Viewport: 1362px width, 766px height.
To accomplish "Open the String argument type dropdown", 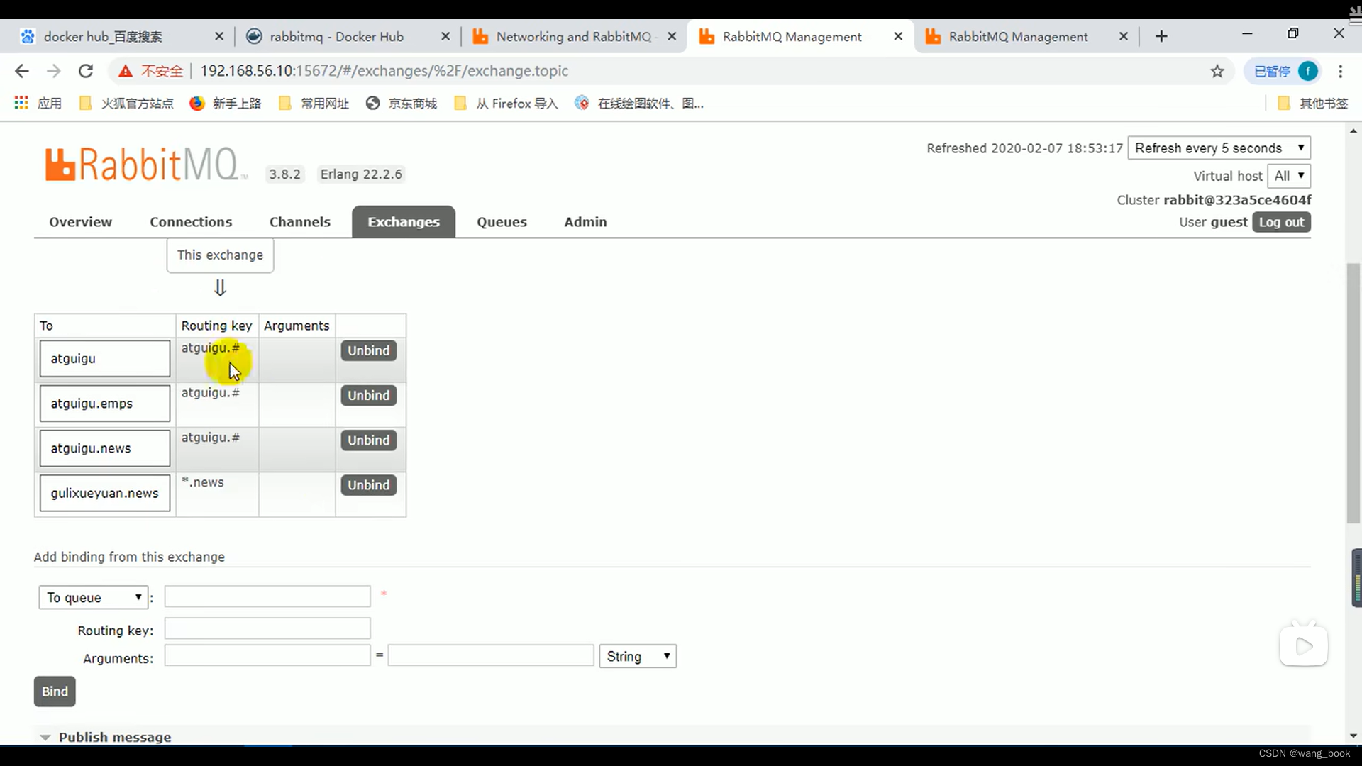I will (x=638, y=656).
